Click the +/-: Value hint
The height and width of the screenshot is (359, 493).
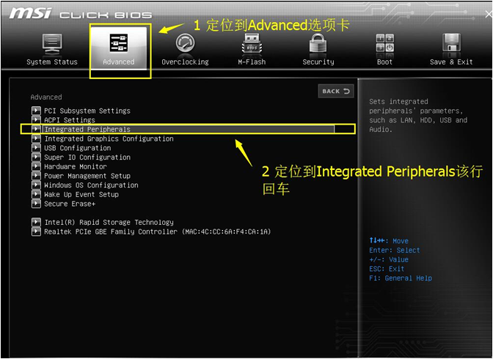point(389,259)
